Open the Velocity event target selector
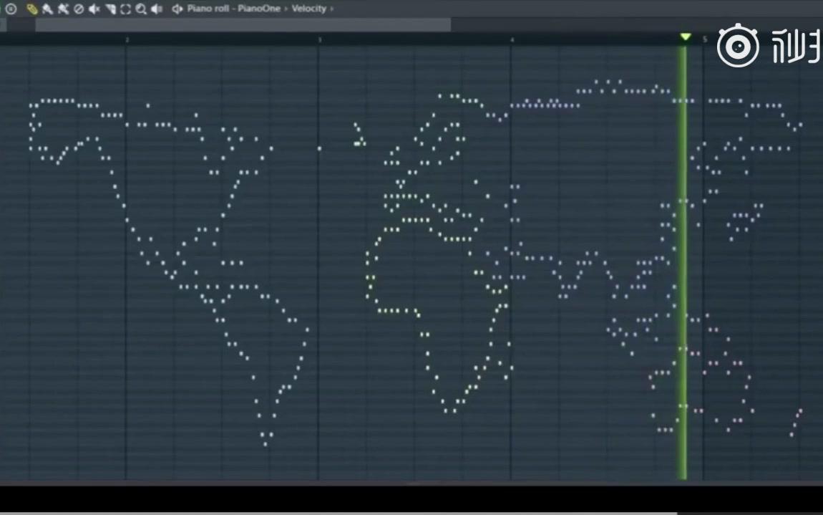The height and width of the screenshot is (515, 823). tap(308, 9)
